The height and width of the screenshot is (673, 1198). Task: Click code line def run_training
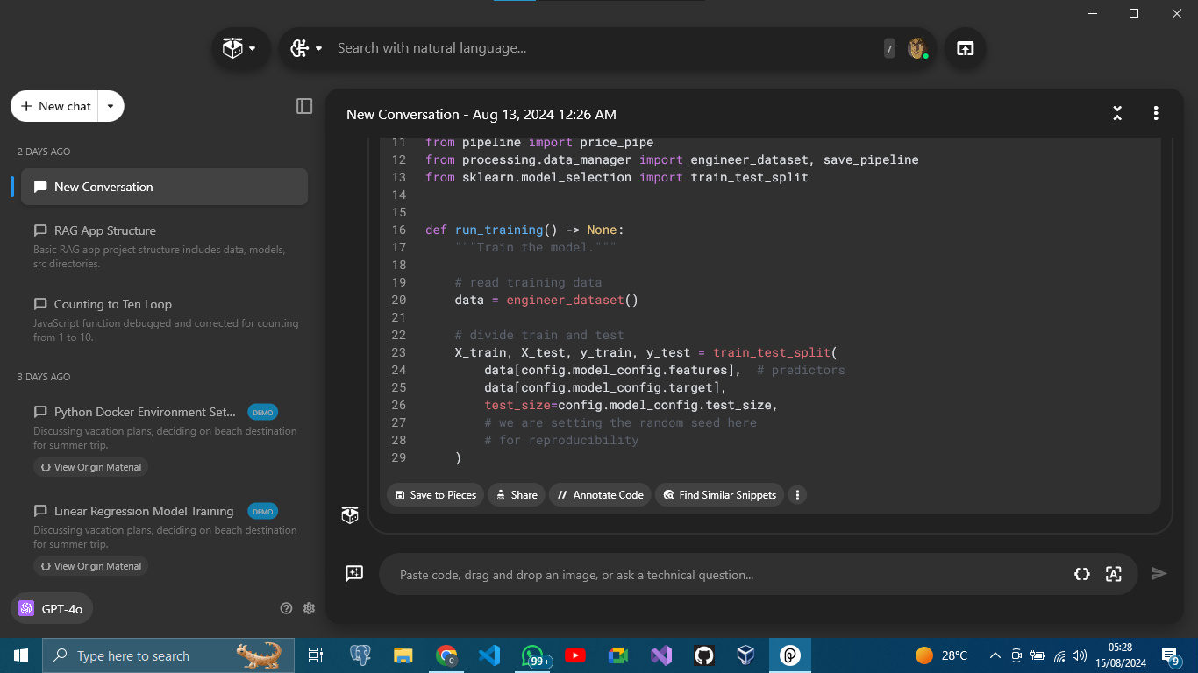(524, 230)
